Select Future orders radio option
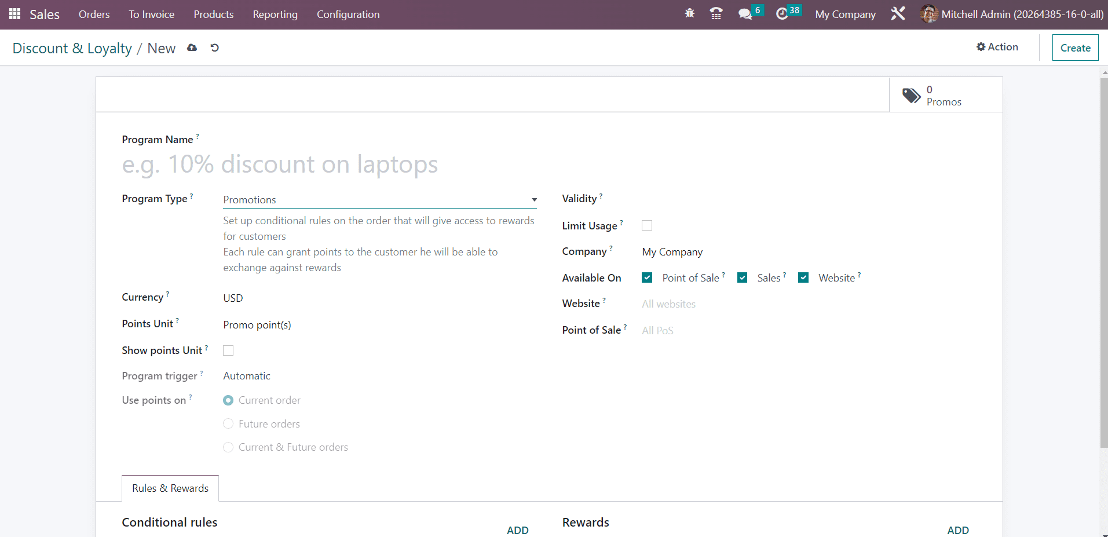Viewport: 1108px width, 537px height. pyautogui.click(x=228, y=424)
